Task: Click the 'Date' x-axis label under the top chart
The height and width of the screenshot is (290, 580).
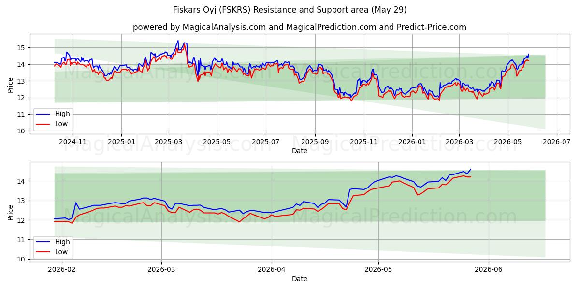Action: coord(300,151)
